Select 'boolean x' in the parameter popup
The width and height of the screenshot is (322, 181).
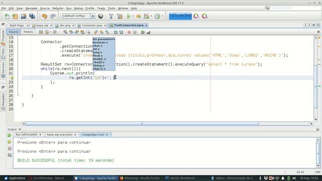tap(100, 42)
